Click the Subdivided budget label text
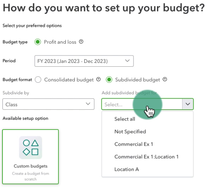This screenshot has height=190, width=207. tap(137, 80)
